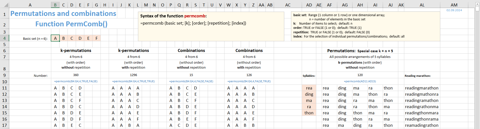Select basic set cell containing F
The width and height of the screenshot is (480, 129).
96,38
